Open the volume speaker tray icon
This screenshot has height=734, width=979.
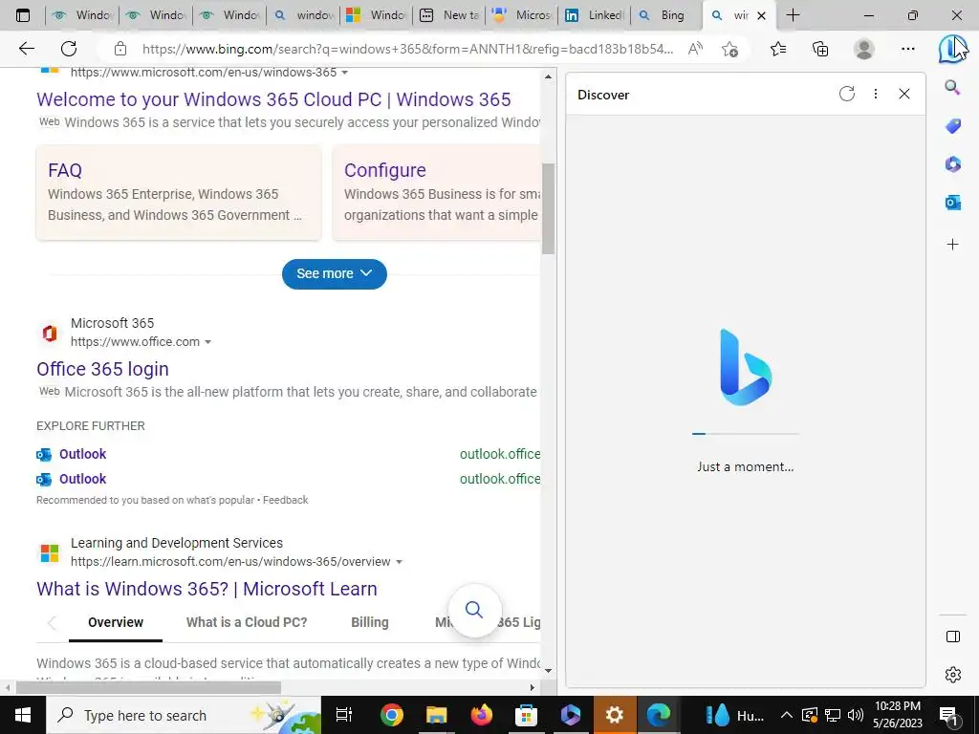pos(856,715)
